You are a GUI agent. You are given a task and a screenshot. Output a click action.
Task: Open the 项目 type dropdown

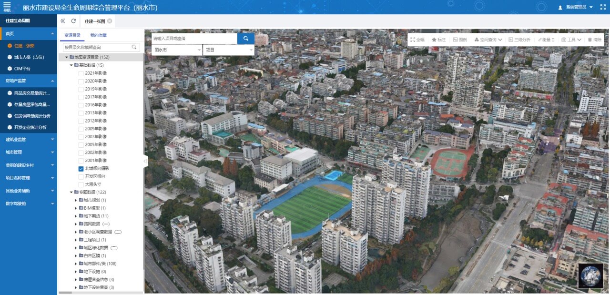[229, 50]
